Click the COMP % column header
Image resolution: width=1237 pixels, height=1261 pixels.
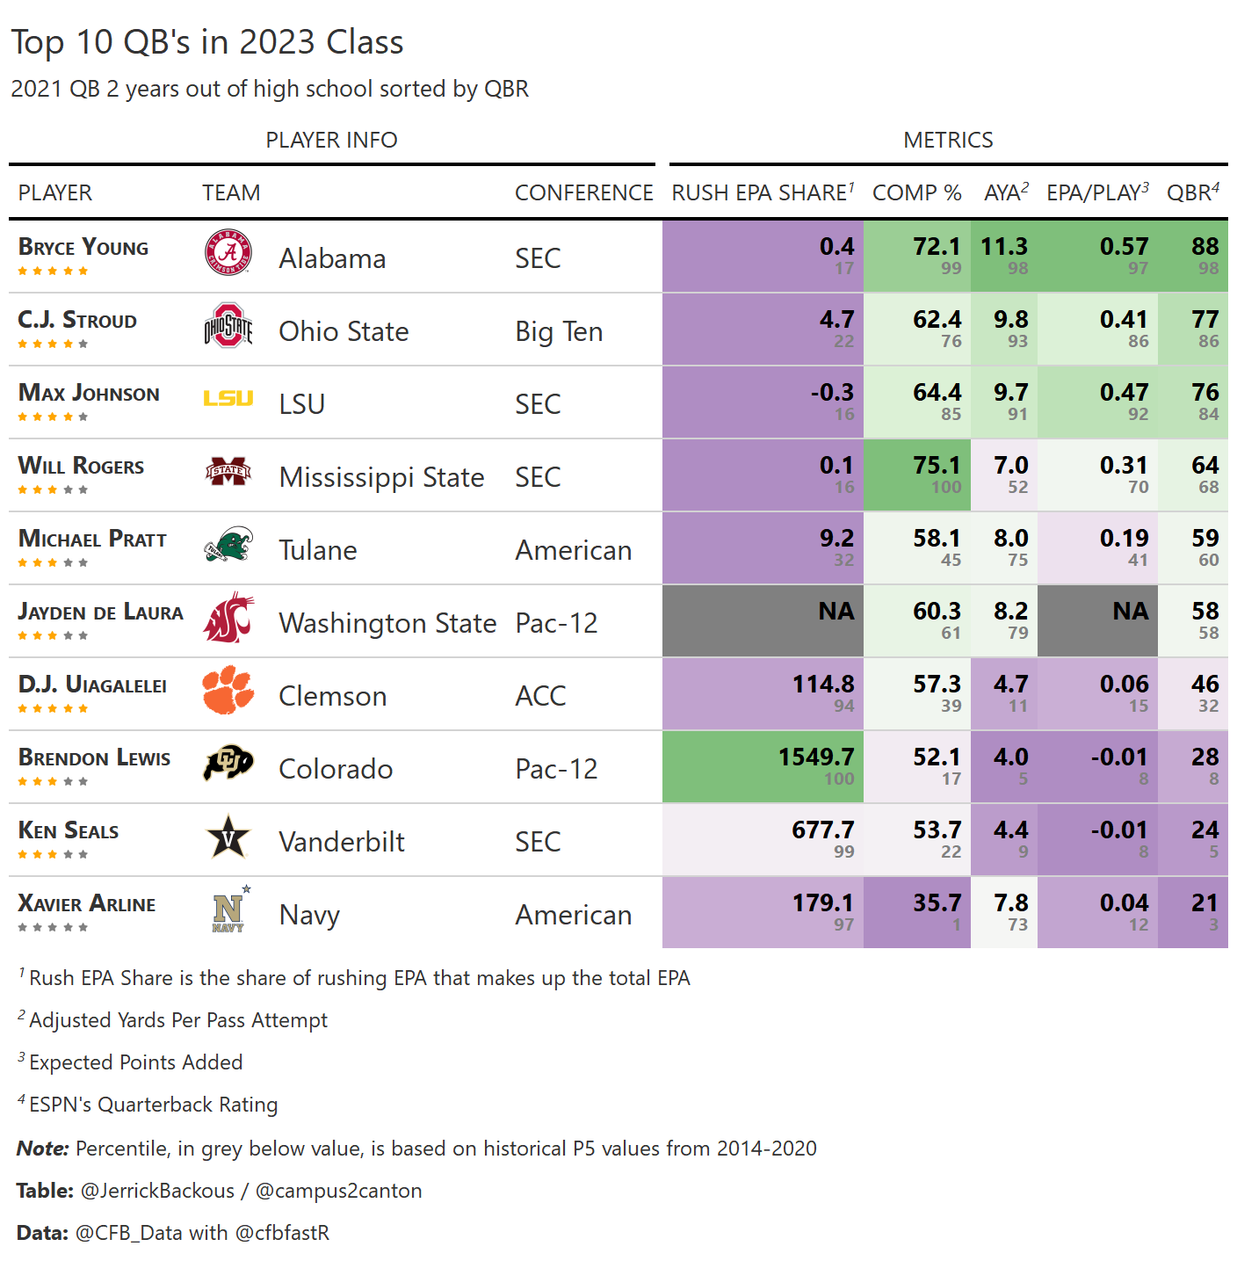click(916, 192)
